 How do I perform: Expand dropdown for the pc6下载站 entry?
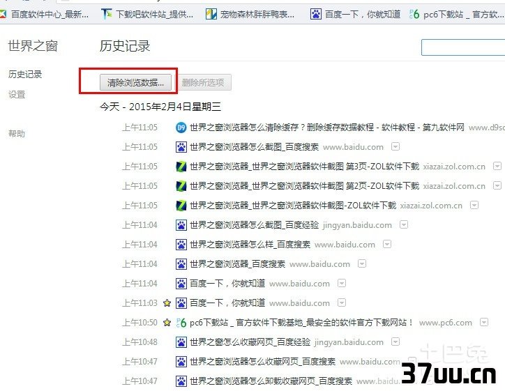pyautogui.click(x=484, y=322)
